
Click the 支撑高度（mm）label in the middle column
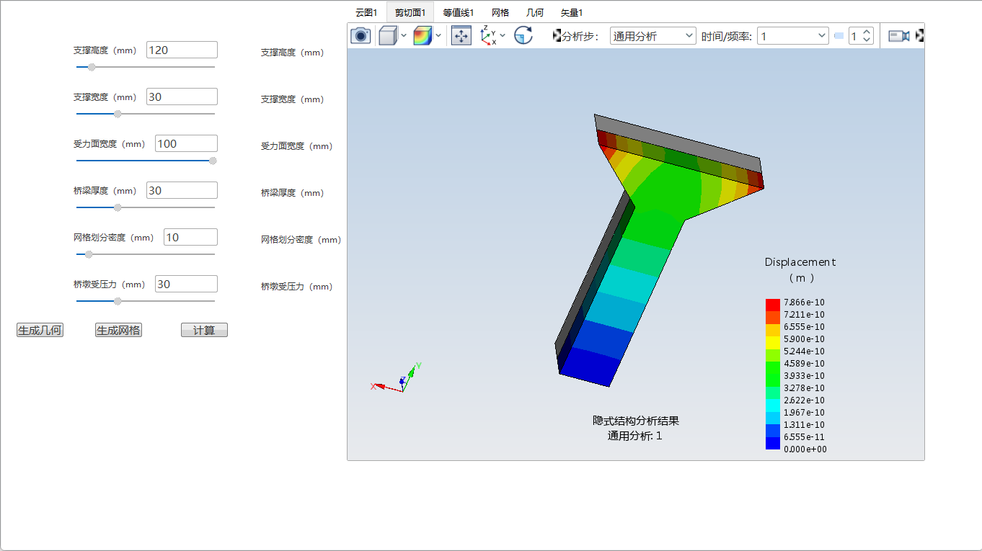[293, 53]
